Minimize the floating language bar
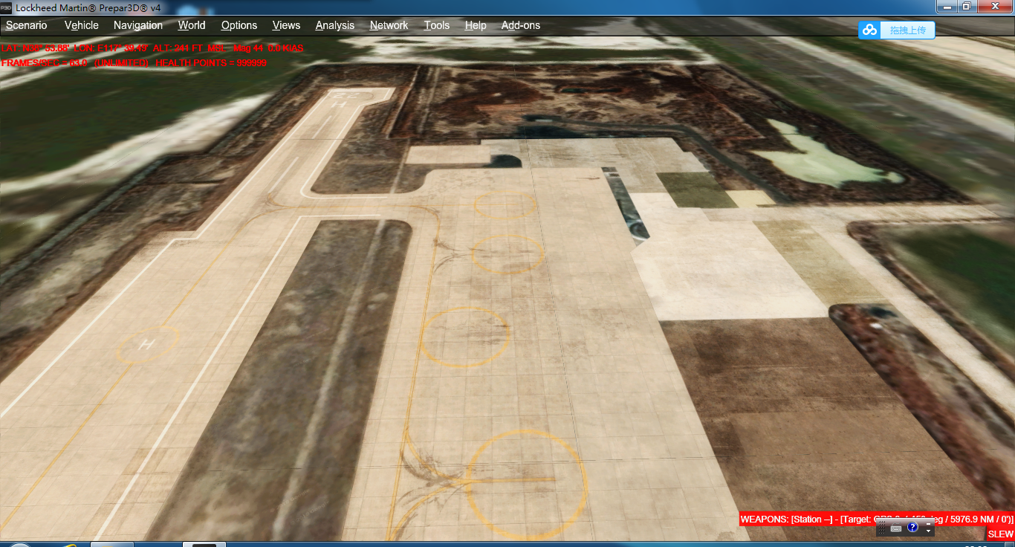 (x=929, y=524)
